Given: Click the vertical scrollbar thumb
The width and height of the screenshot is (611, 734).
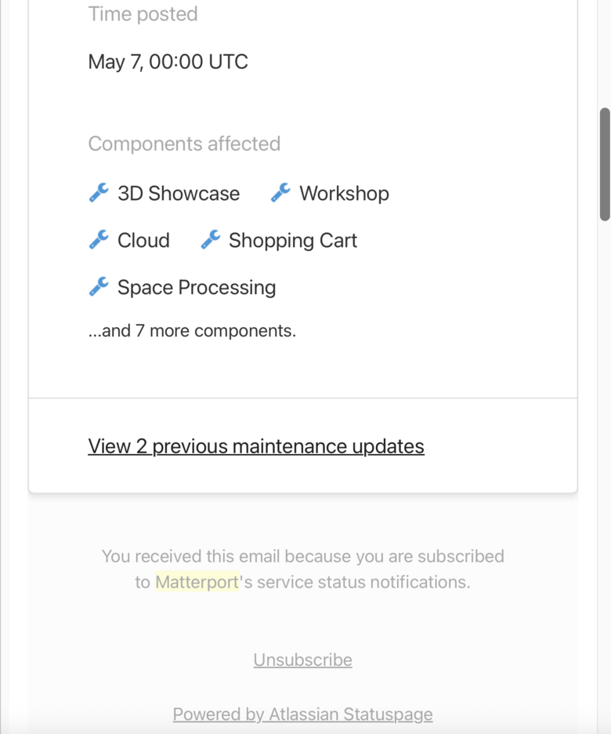Looking at the screenshot, I should click(605, 164).
